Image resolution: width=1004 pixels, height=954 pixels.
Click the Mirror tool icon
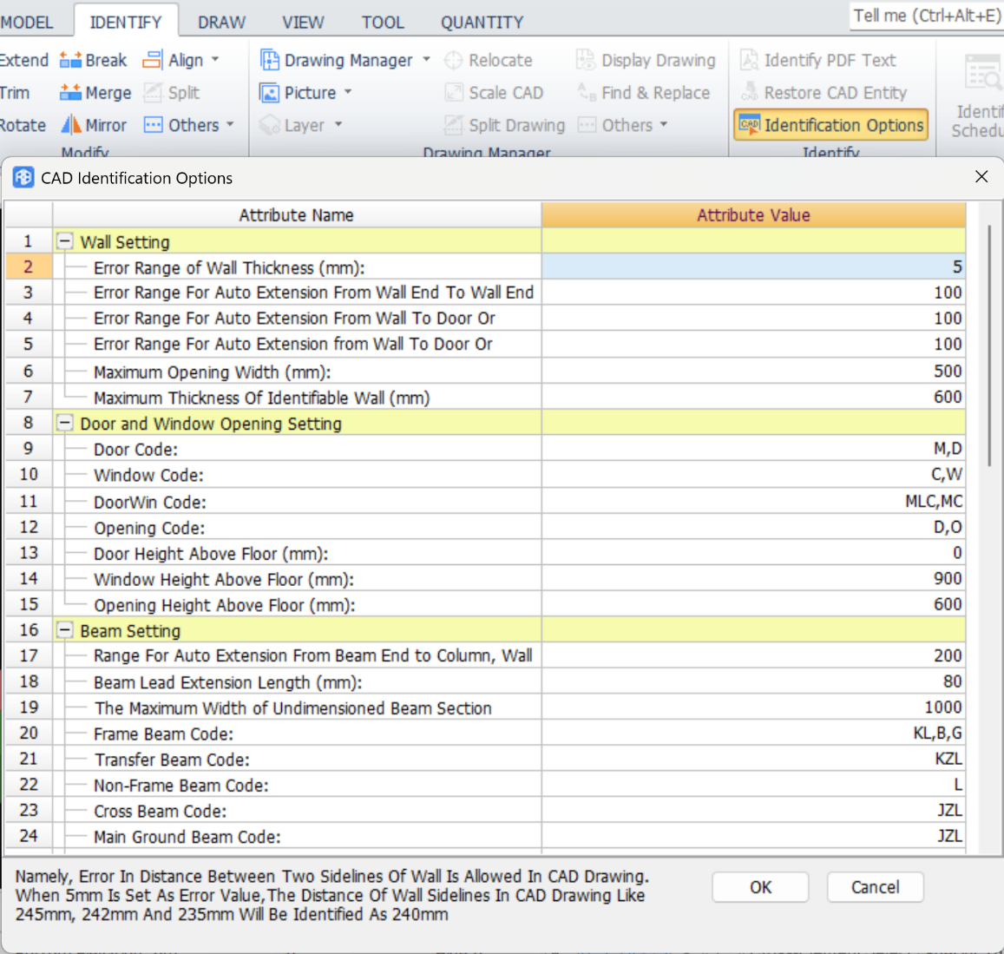tap(70, 125)
